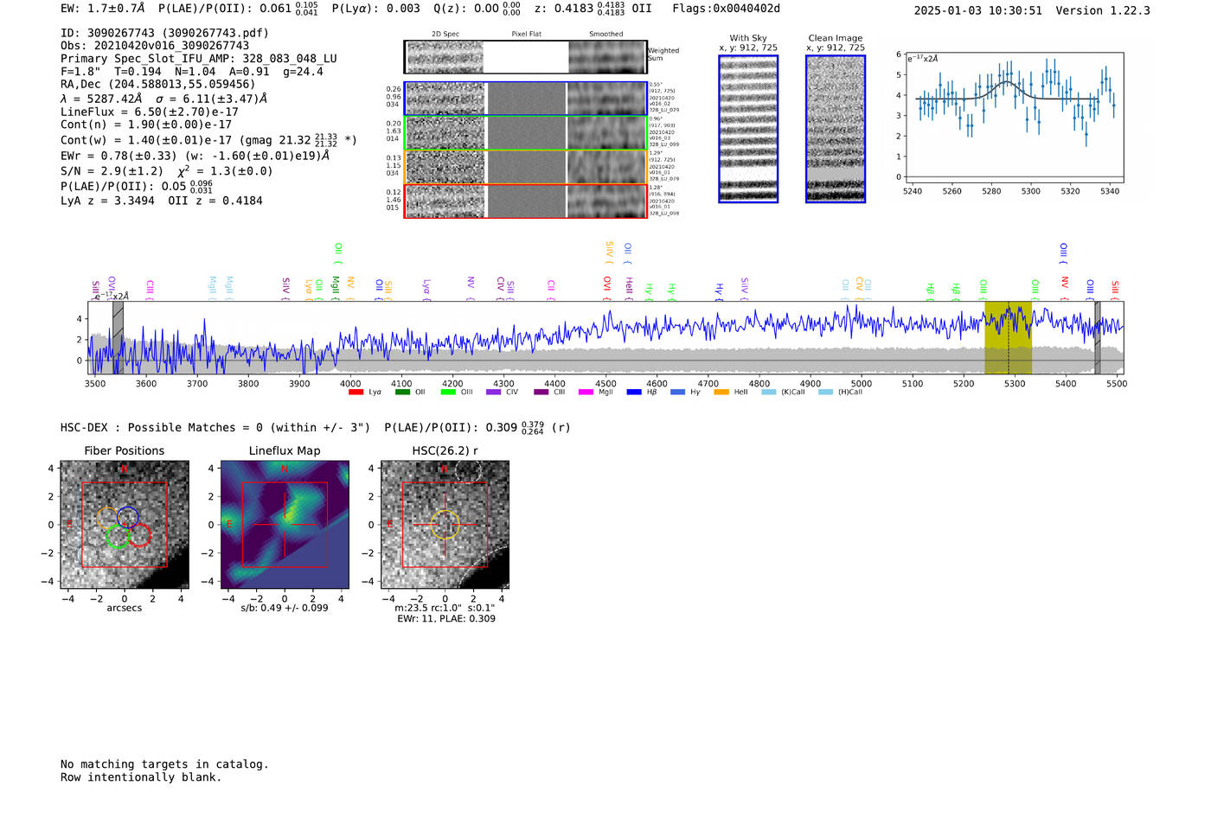Click the Lineflux Map plot title
This screenshot has height=824, width=1211.
point(285,450)
